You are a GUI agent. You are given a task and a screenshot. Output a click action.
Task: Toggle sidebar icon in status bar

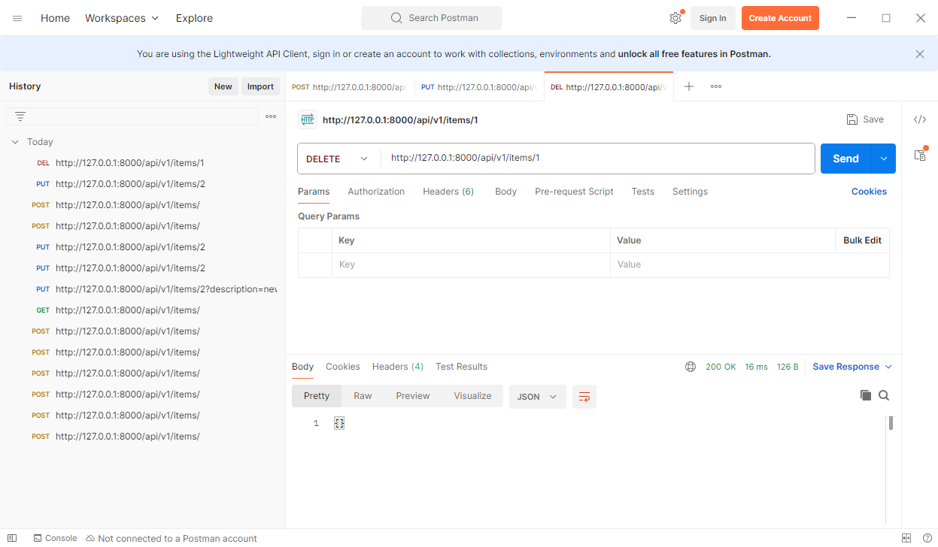(12, 538)
